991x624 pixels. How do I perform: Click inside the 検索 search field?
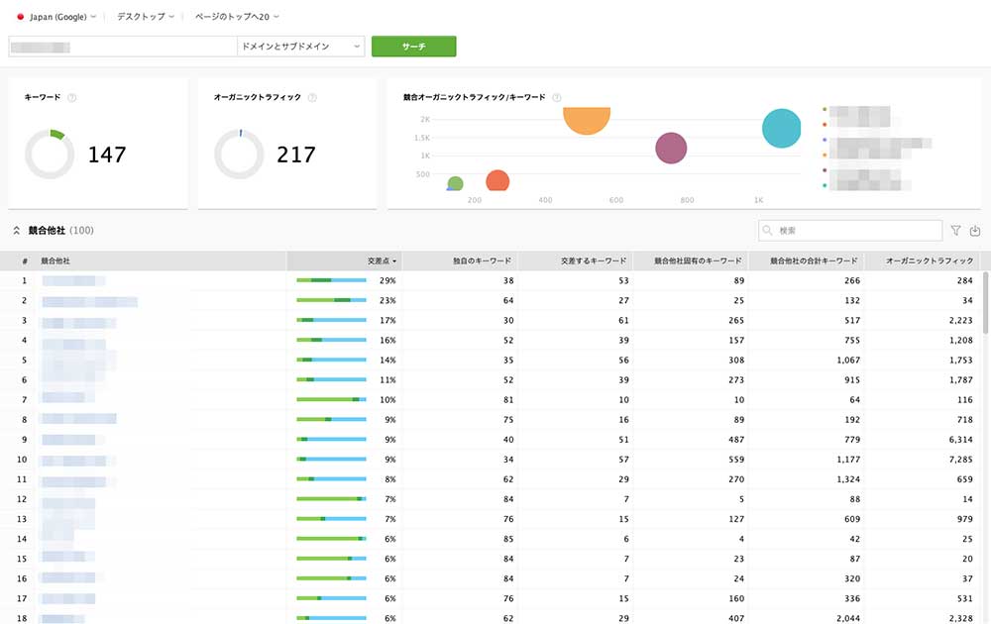(852, 230)
